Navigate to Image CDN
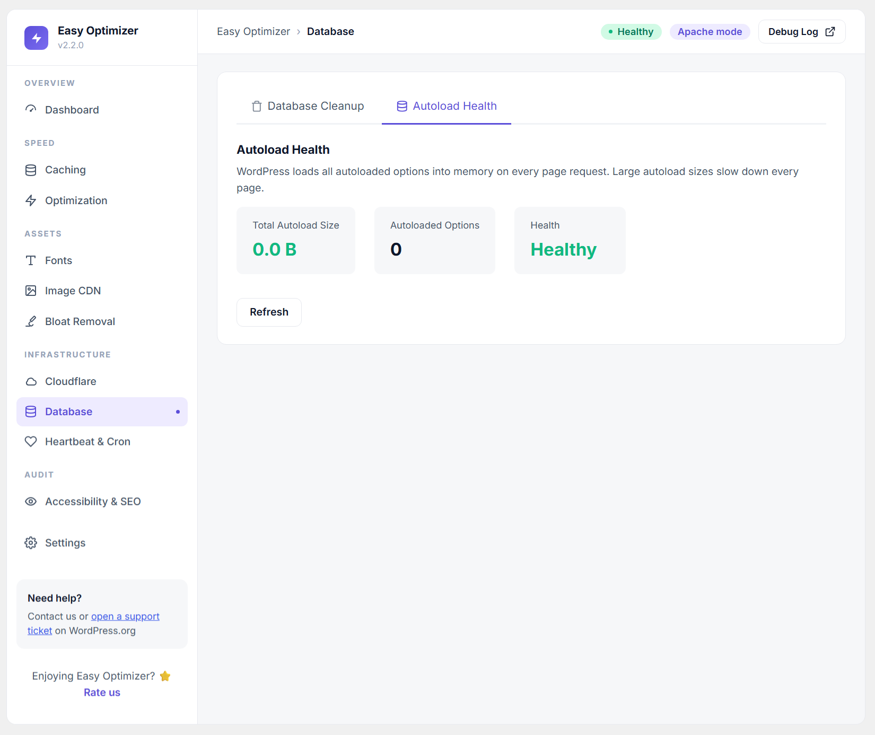This screenshot has width=875, height=735. click(102, 291)
